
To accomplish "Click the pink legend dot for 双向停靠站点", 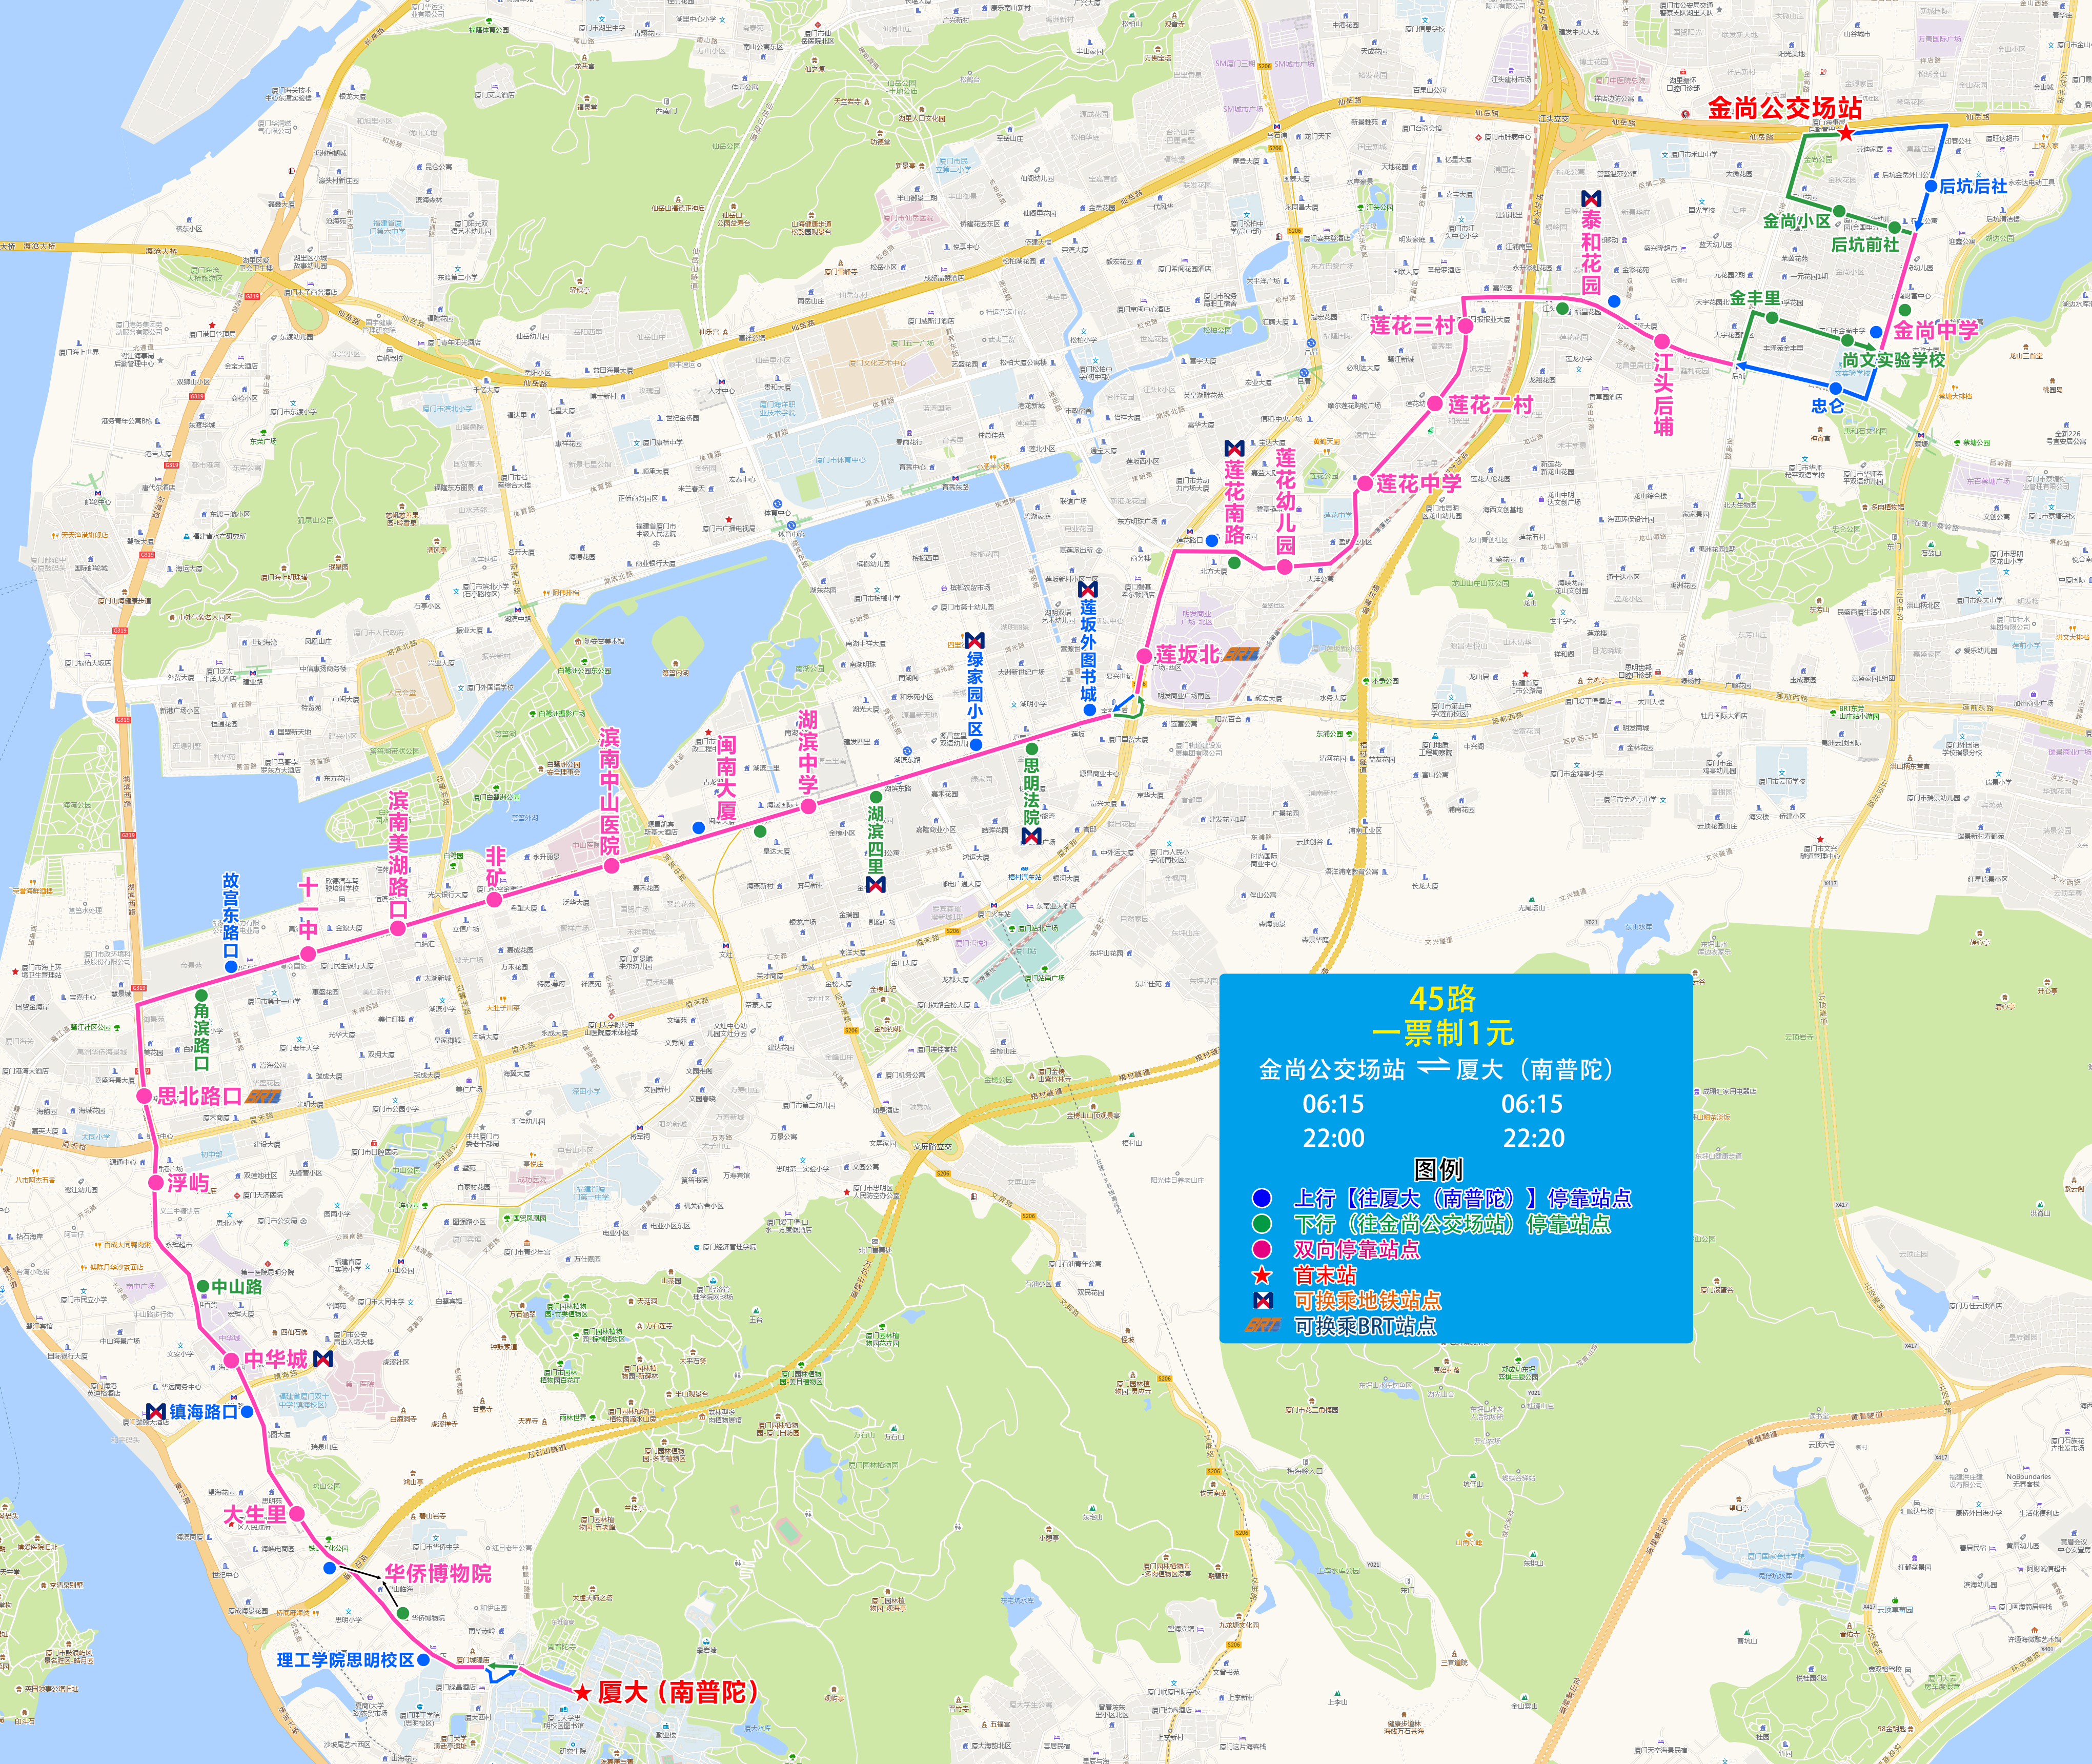I will click(1262, 1249).
